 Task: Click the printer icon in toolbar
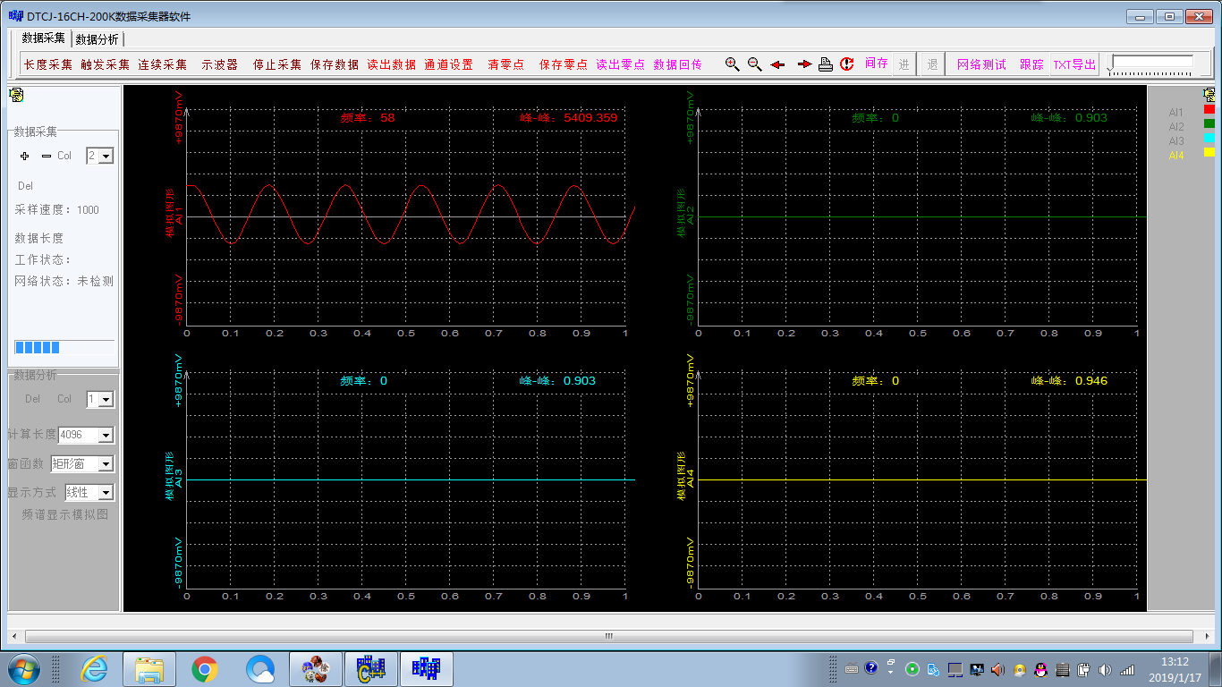click(x=826, y=64)
